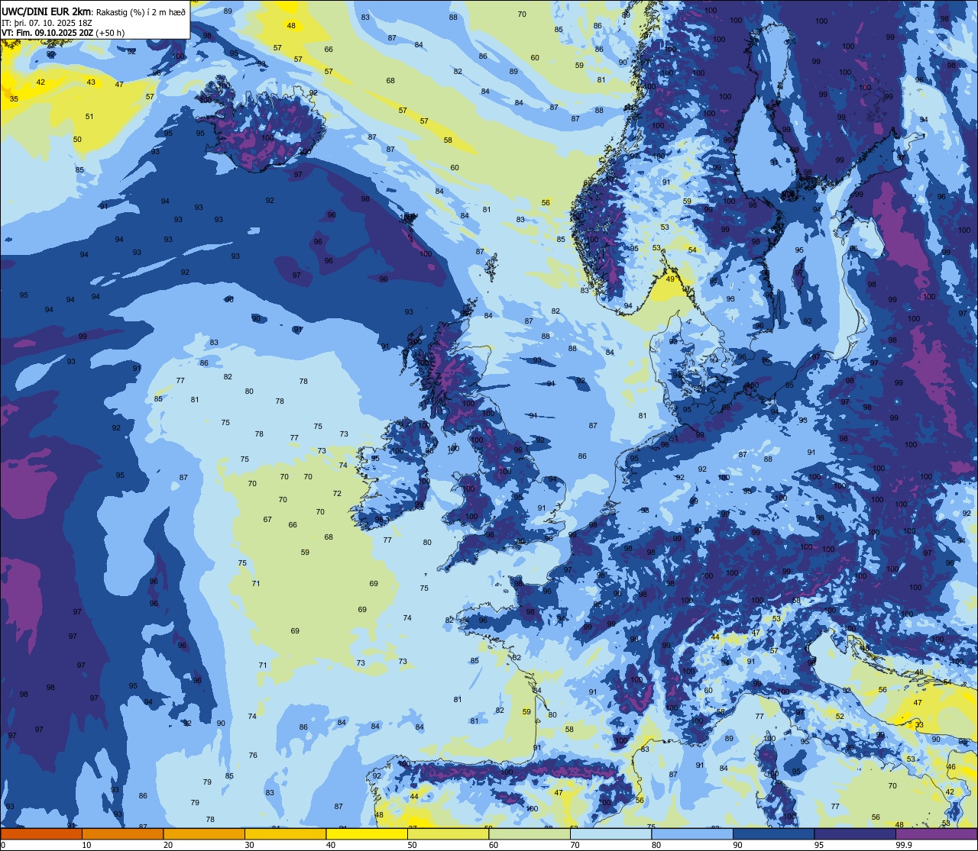Viewport: 978px width, 851px height.
Task: Click the '20' legend scale label
Action: coord(168,845)
